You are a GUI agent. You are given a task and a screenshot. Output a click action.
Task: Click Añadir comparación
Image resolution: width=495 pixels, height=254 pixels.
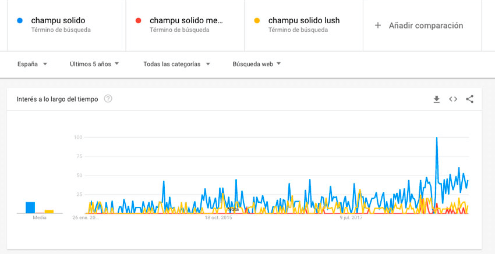click(x=426, y=26)
